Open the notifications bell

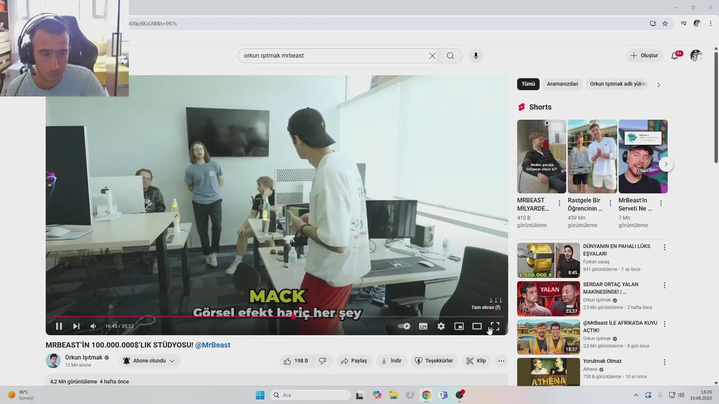(675, 56)
